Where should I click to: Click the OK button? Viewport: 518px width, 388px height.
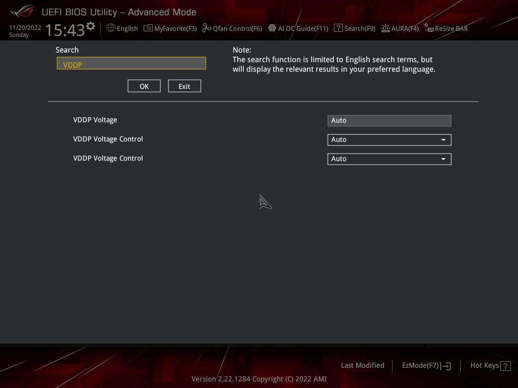(144, 86)
